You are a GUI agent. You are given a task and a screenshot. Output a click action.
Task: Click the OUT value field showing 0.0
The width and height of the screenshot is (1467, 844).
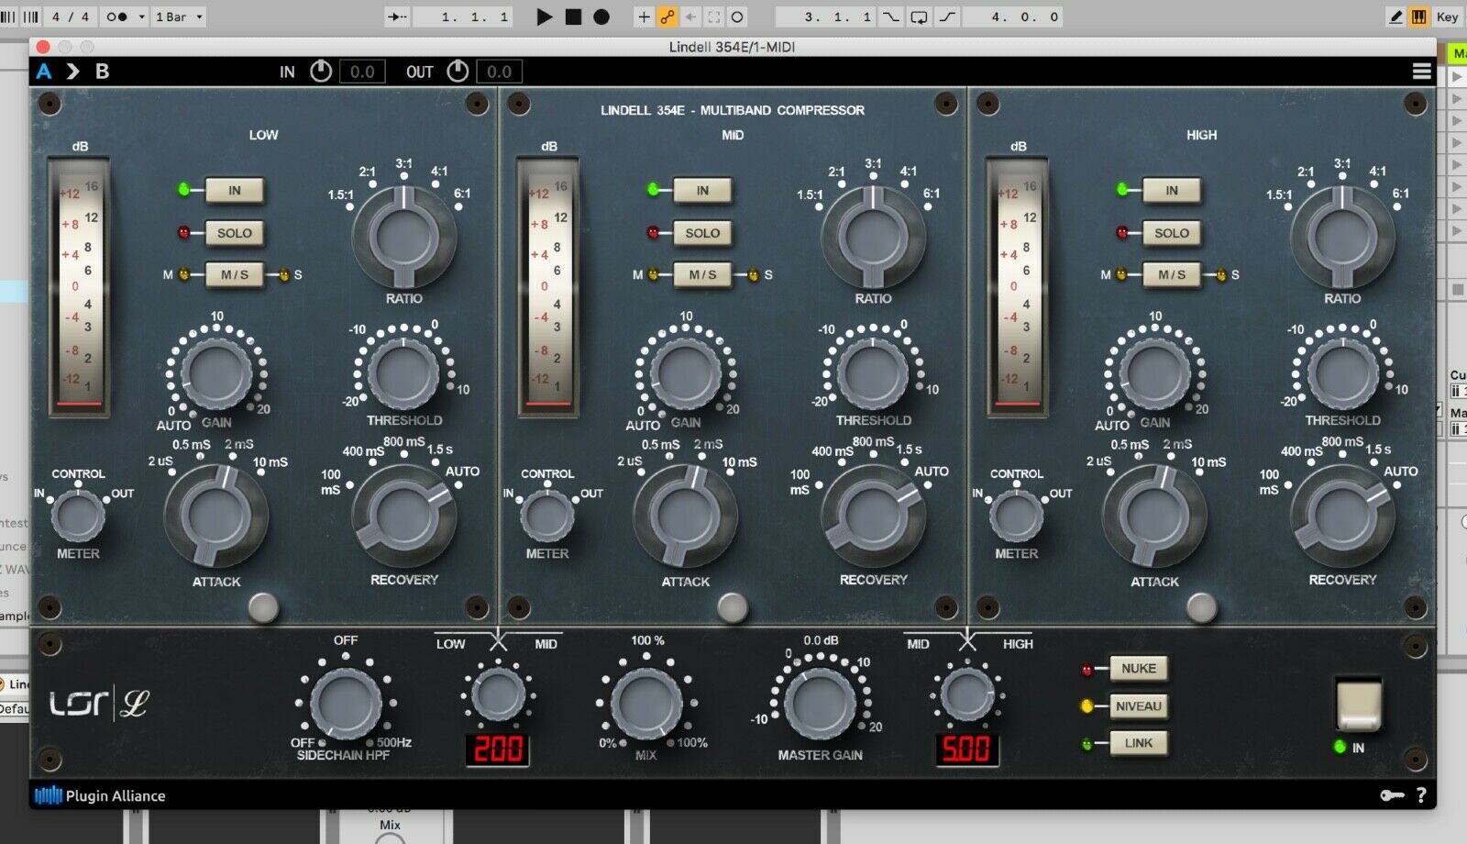[x=499, y=72]
